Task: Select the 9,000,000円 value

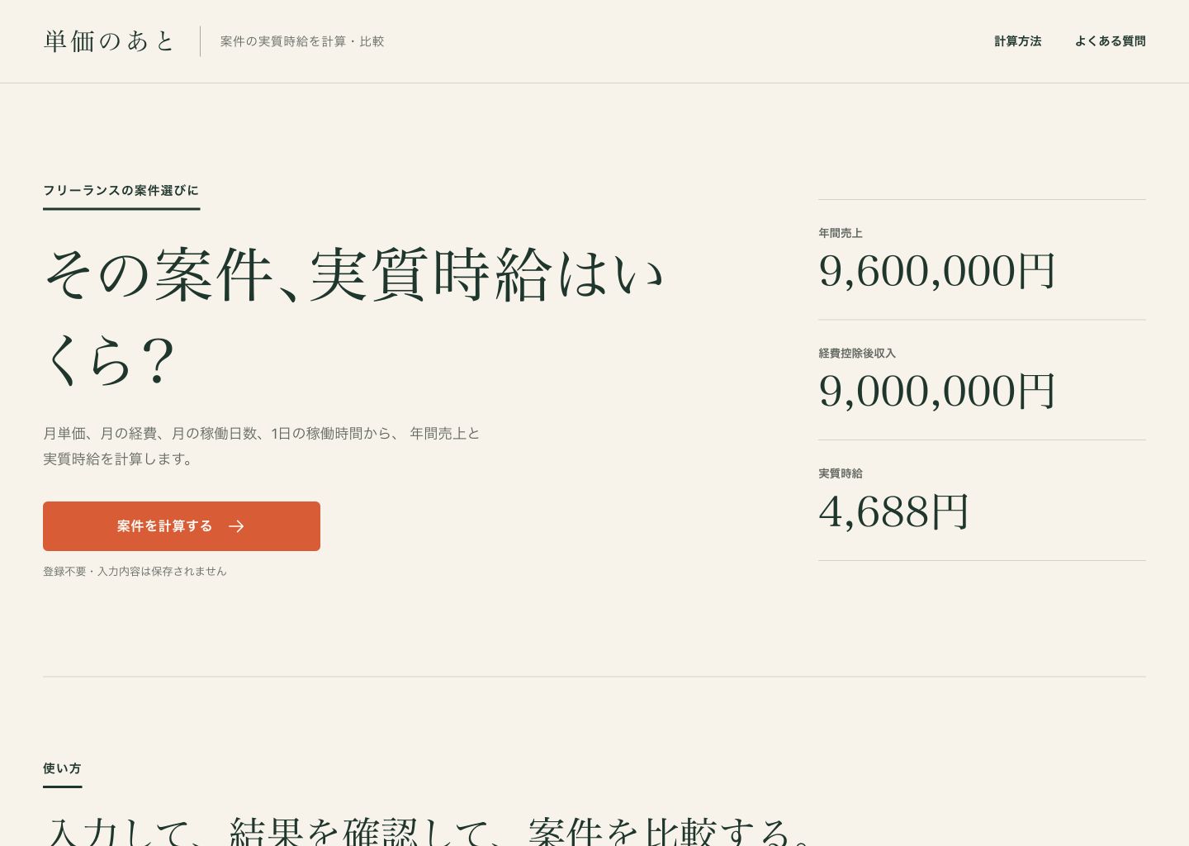Action: (937, 392)
